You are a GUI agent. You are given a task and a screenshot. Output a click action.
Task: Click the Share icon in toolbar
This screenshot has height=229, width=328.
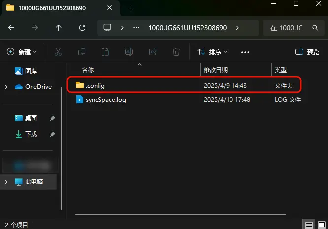pyautogui.click(x=153, y=52)
